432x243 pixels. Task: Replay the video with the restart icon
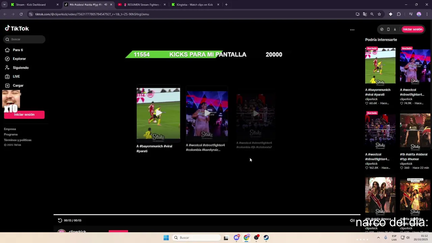60,220
